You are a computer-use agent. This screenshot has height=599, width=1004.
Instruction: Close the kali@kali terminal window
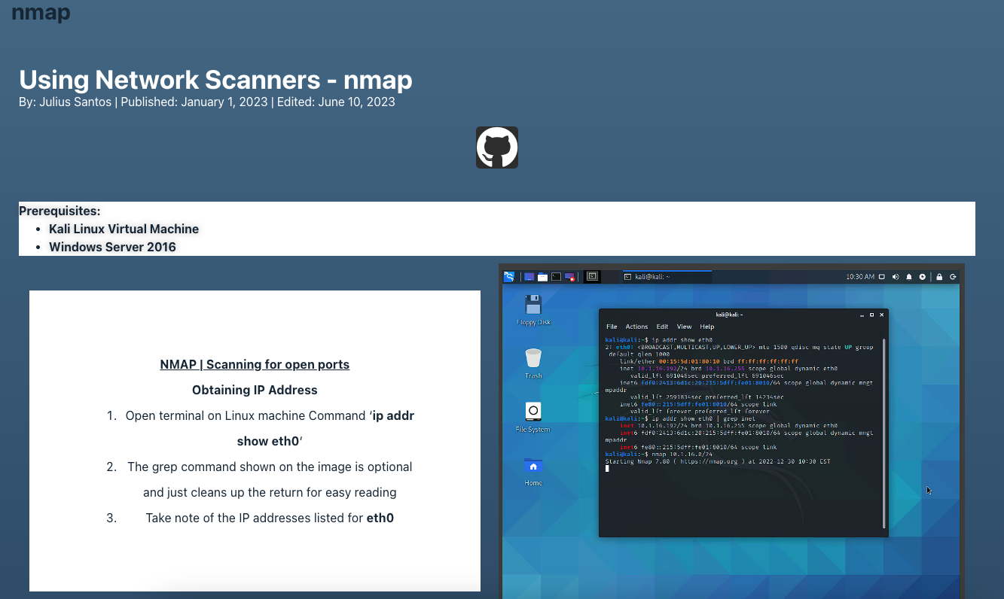click(881, 315)
